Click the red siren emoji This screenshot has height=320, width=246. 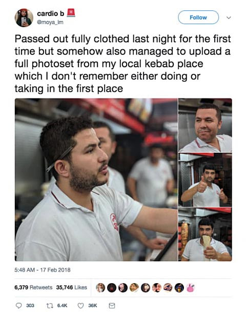pos(71,13)
